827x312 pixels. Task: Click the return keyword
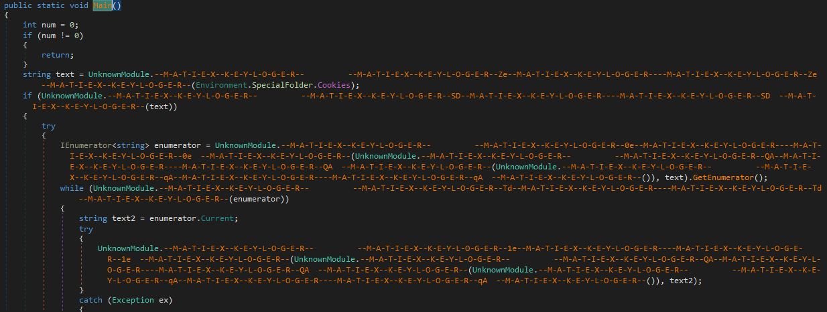[58, 55]
